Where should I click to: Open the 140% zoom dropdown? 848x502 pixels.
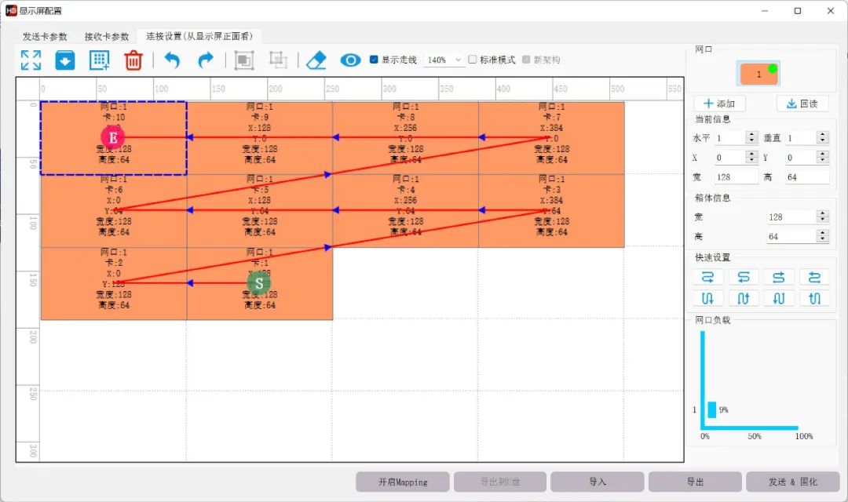pos(444,60)
